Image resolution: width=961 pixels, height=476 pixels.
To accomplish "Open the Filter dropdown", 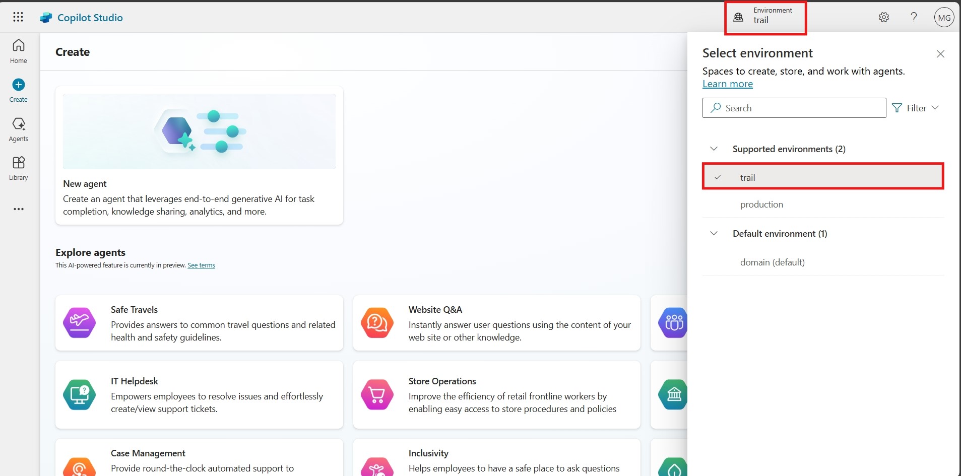I will coord(915,108).
